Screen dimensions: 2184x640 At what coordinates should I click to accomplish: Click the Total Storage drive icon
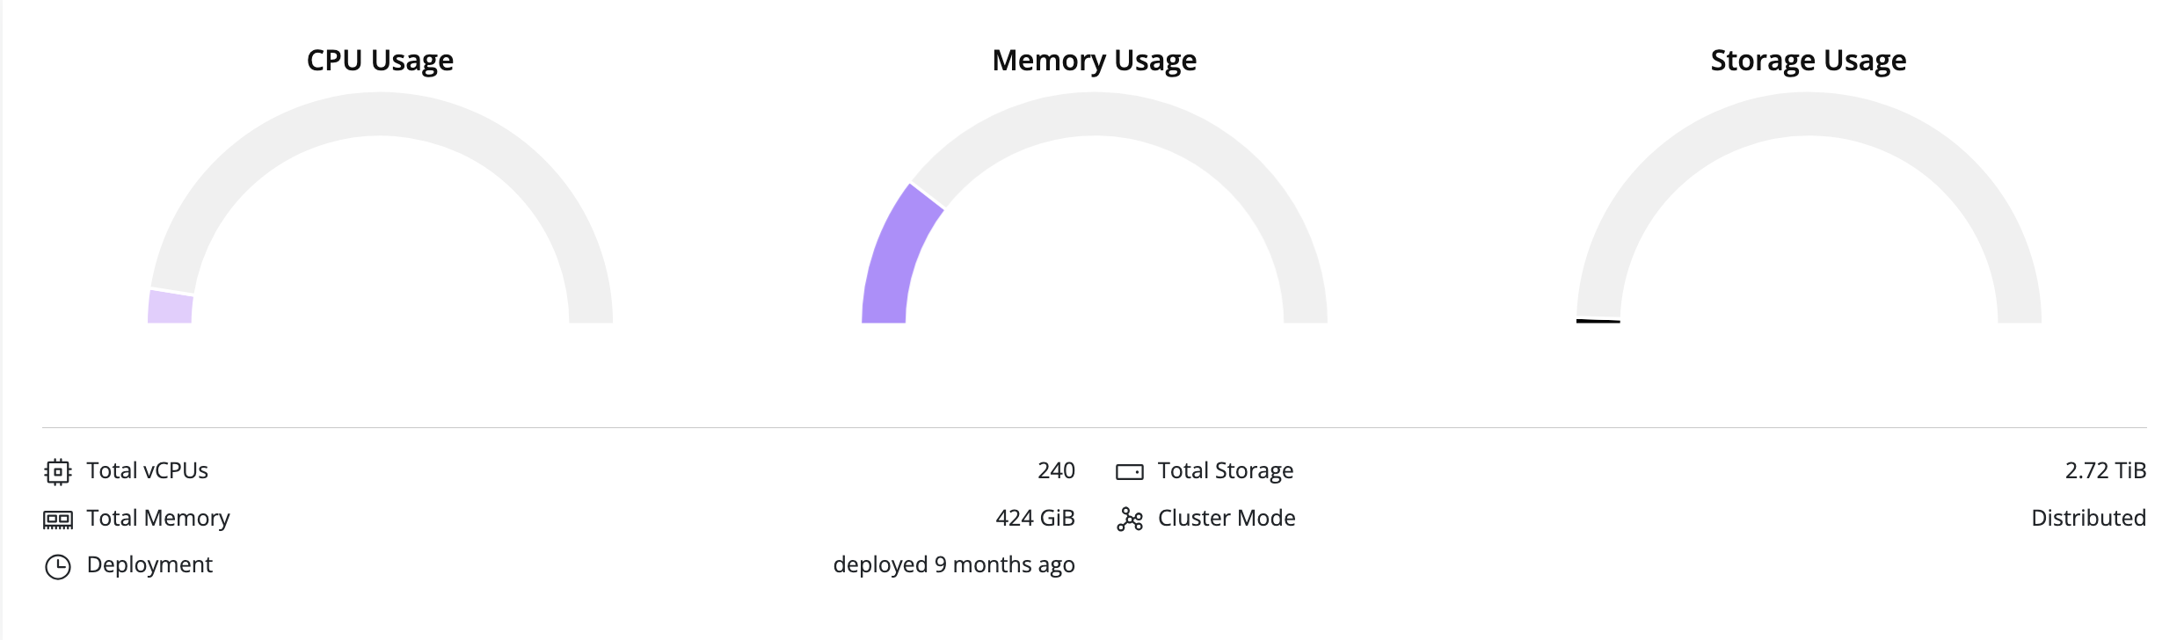tap(1128, 470)
